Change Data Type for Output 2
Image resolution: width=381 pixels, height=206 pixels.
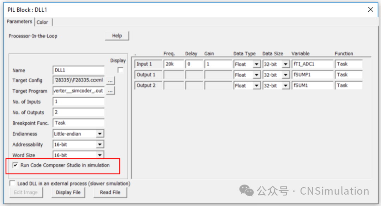coord(256,85)
